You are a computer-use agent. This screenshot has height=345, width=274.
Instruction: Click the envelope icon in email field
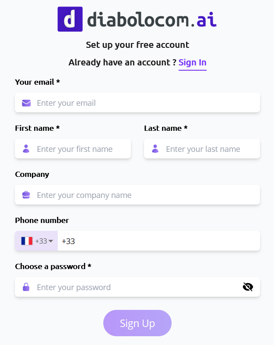(x=26, y=103)
